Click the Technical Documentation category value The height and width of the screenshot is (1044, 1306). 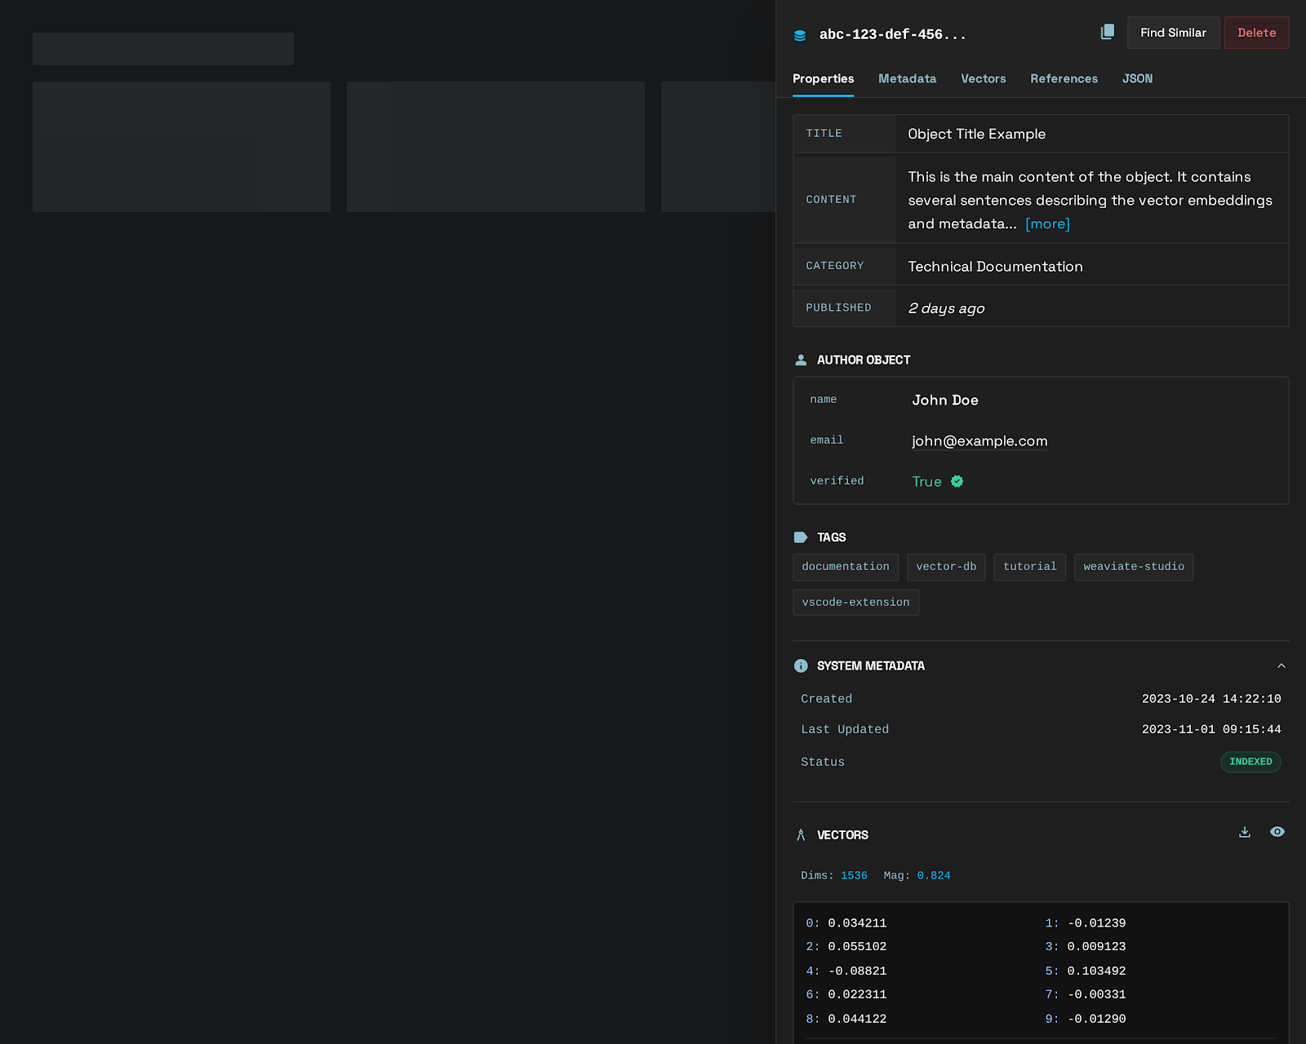995,267
